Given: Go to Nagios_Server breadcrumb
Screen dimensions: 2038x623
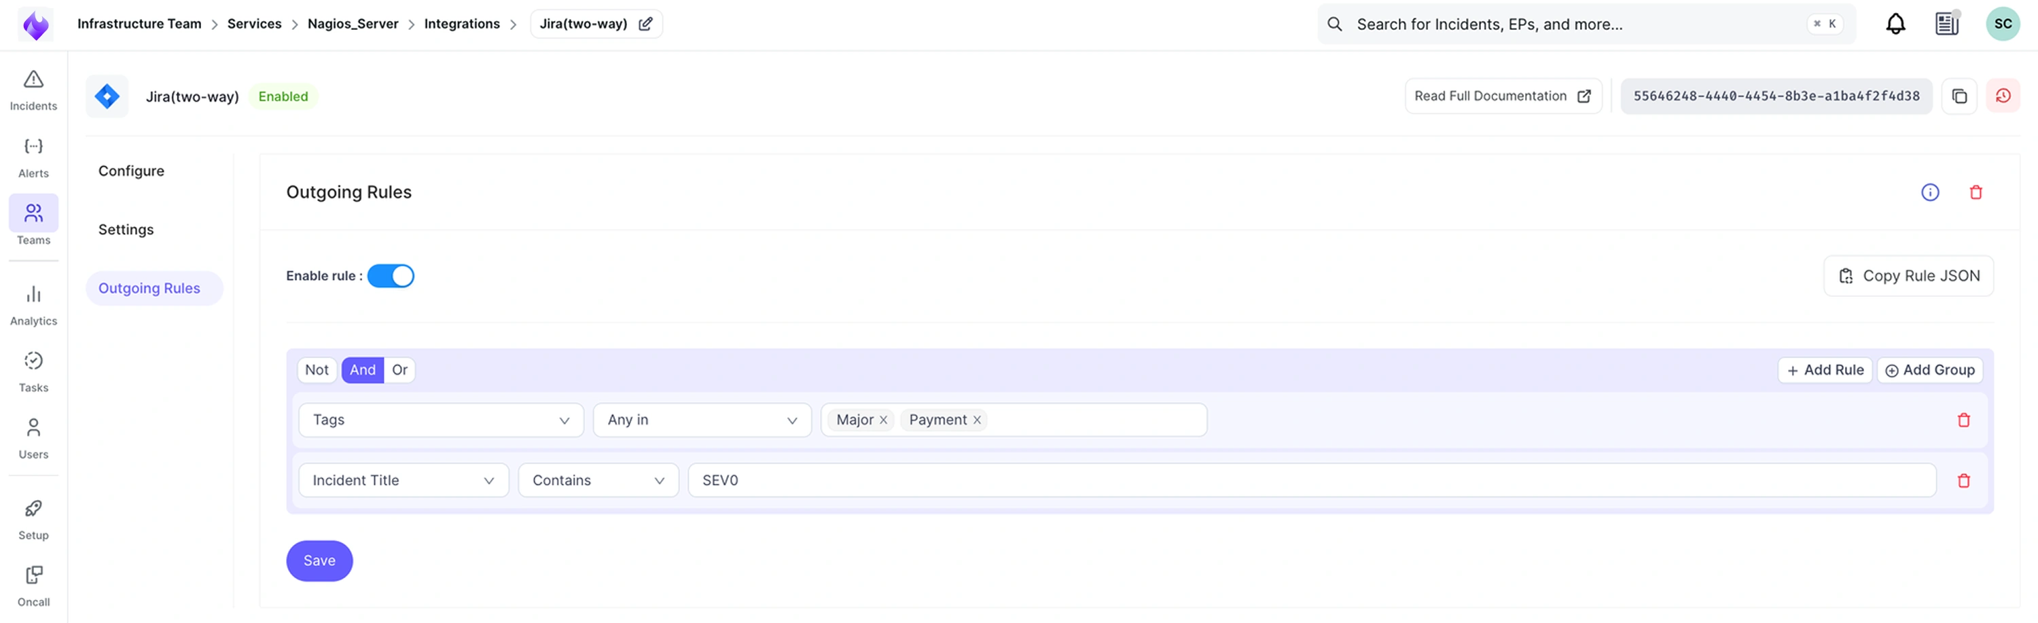Looking at the screenshot, I should coord(353,24).
